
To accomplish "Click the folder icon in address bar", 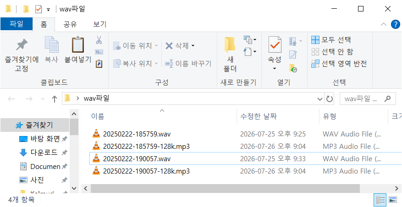I will click(67, 98).
